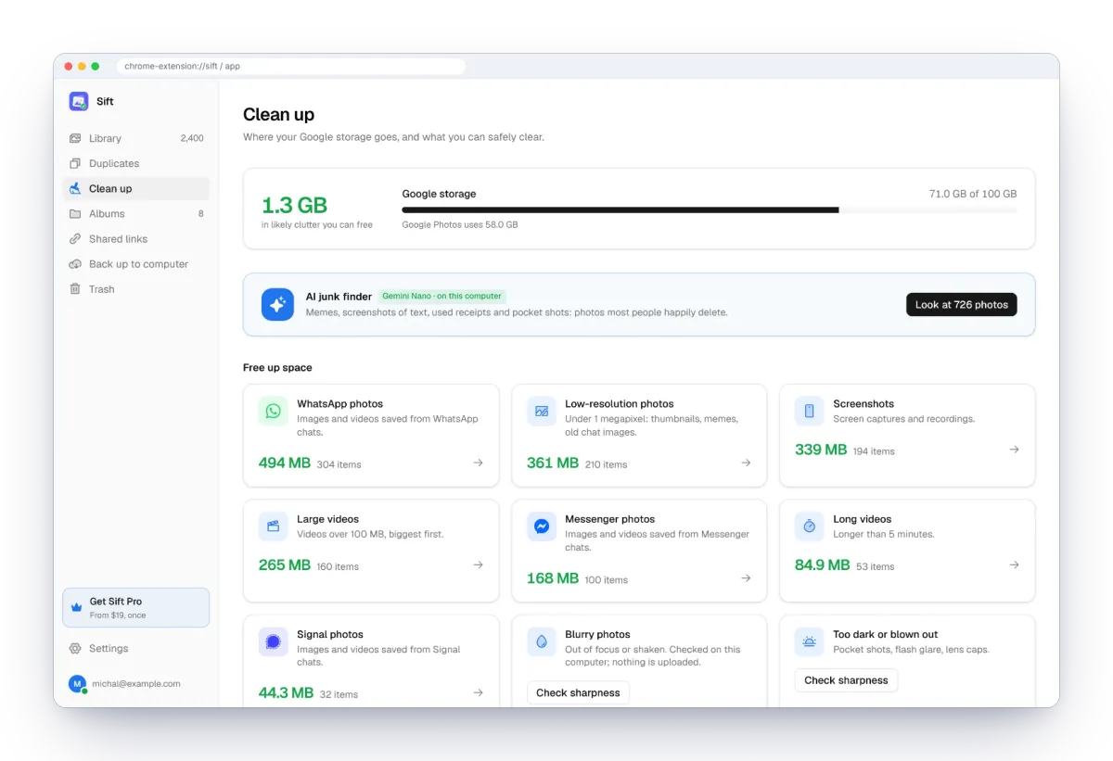Click the Back up to computer cloud icon

(75, 264)
